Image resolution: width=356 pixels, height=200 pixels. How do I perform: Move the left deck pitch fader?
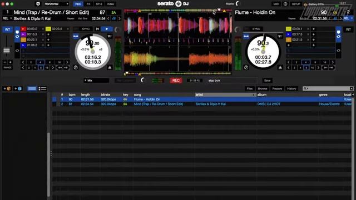tap(7, 51)
